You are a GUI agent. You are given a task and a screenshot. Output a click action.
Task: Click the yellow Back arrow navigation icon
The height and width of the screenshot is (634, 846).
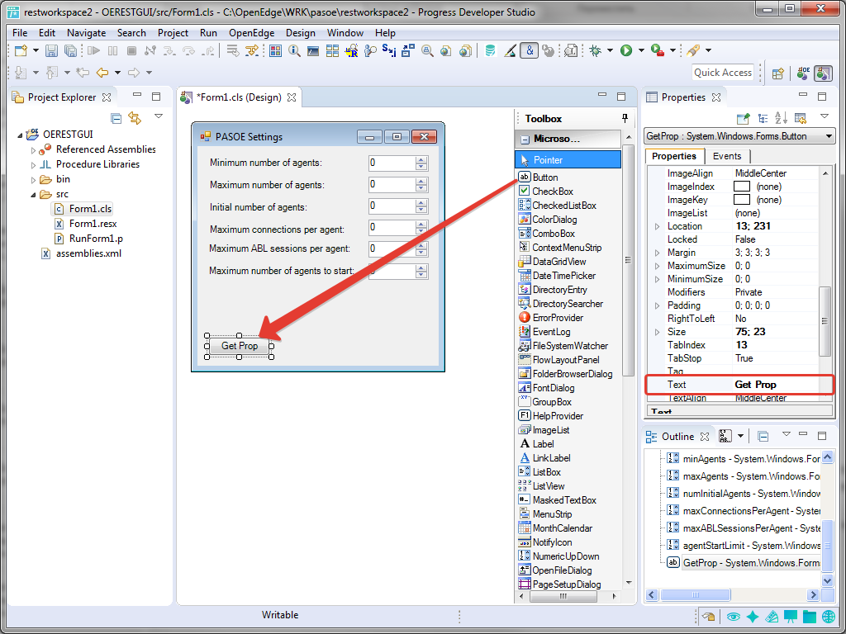[102, 73]
